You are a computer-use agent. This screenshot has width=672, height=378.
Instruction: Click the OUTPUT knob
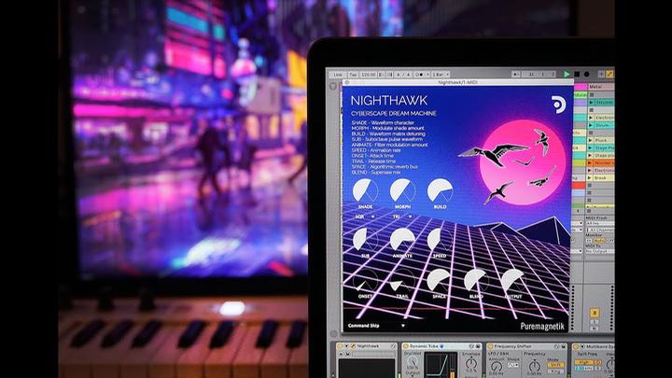[513, 281]
